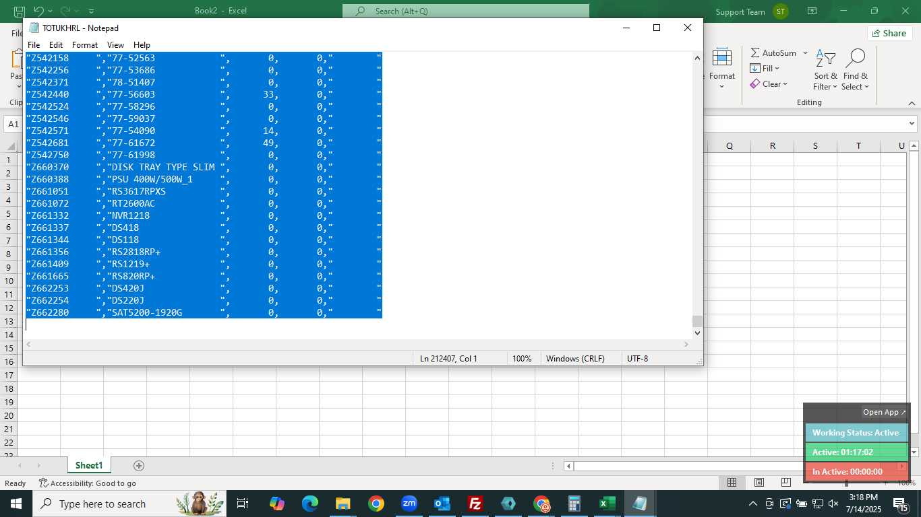Image resolution: width=921 pixels, height=517 pixels.
Task: Open Outlook from taskbar
Action: tap(442, 504)
